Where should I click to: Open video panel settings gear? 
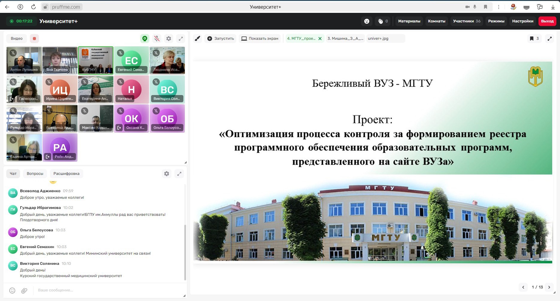coord(169,39)
